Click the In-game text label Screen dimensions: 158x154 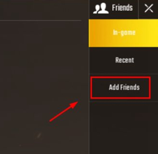point(124,33)
